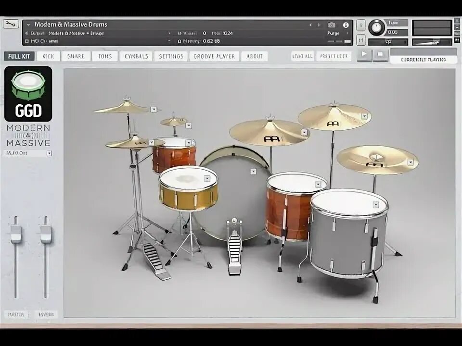
Task: Click the Layers label button
Action: 46,314
